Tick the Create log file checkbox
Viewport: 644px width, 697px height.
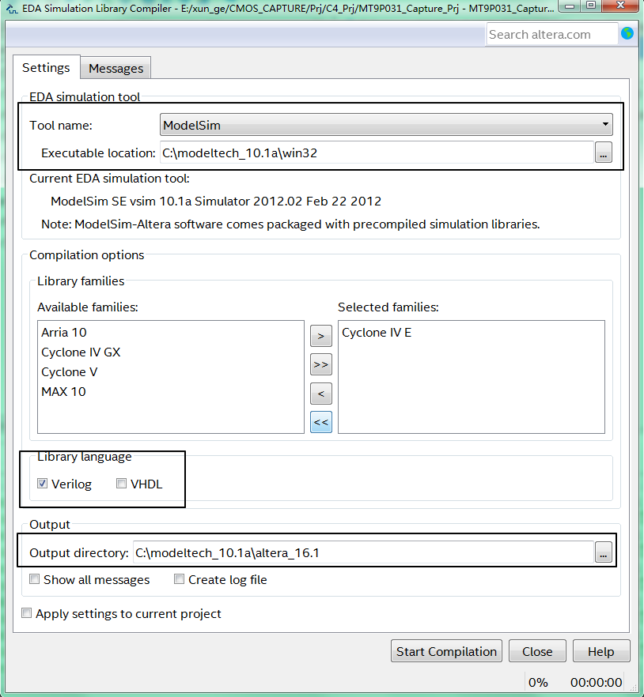click(x=179, y=578)
